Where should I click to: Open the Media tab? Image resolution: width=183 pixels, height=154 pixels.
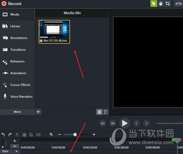pos(17,14)
